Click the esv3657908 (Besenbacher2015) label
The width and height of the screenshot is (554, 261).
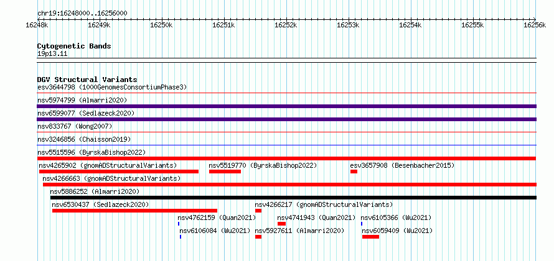coord(402,165)
